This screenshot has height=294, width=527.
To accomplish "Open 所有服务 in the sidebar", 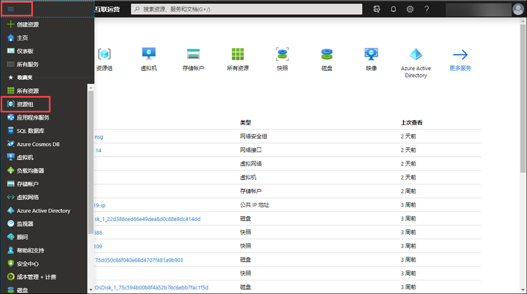I will point(27,64).
